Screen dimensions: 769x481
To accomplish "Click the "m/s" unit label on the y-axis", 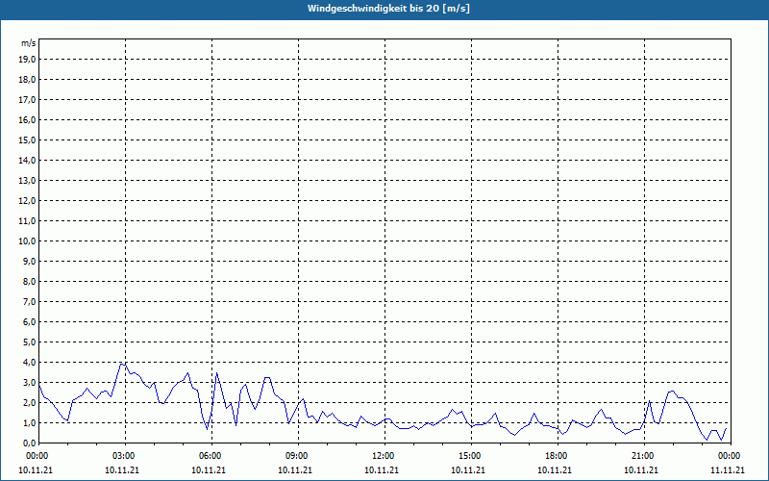I will [28, 43].
